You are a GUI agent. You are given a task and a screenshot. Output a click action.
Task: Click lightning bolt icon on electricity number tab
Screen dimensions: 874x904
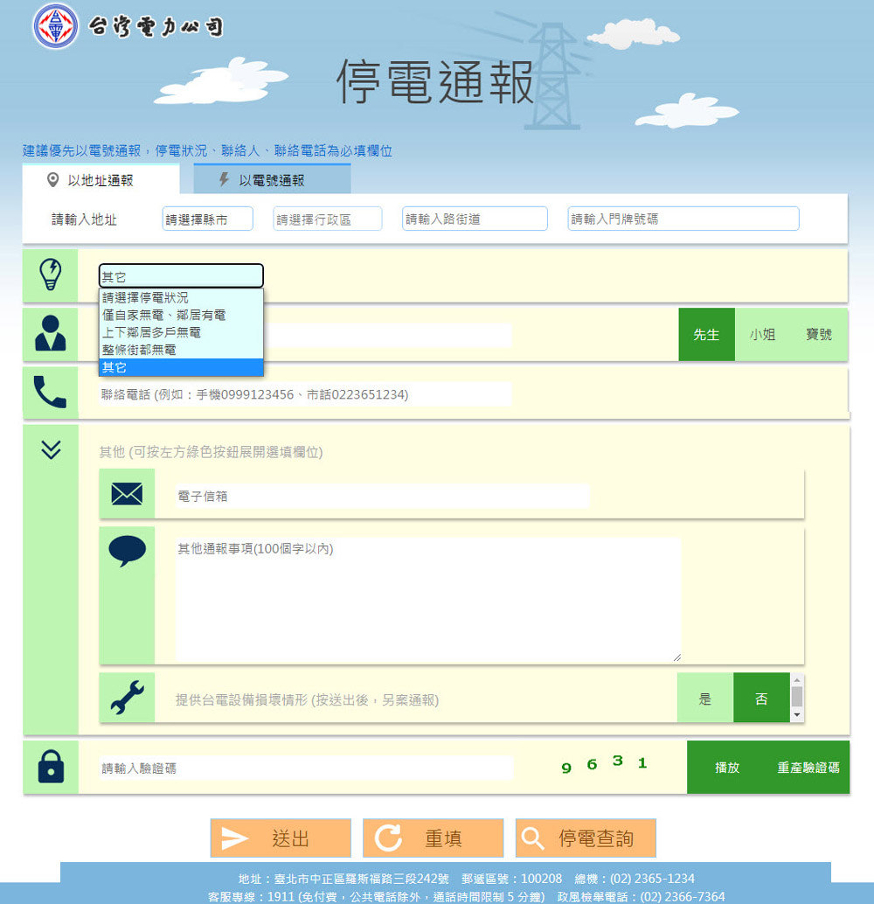(x=225, y=179)
